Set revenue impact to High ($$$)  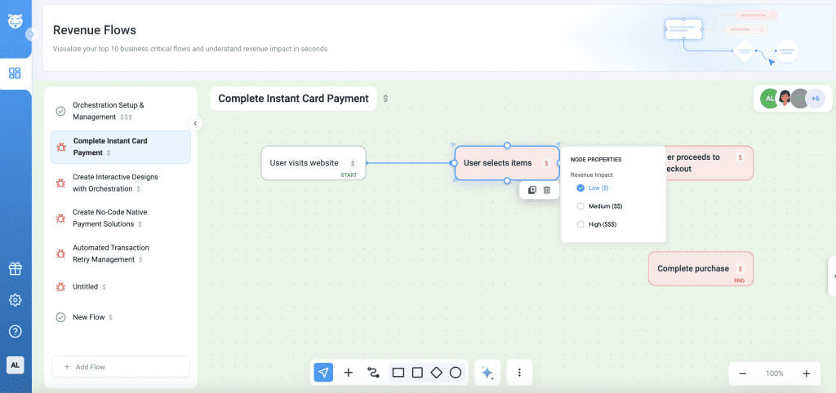click(580, 224)
